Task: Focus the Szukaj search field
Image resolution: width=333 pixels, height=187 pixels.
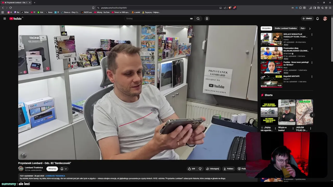Action: pos(157,18)
